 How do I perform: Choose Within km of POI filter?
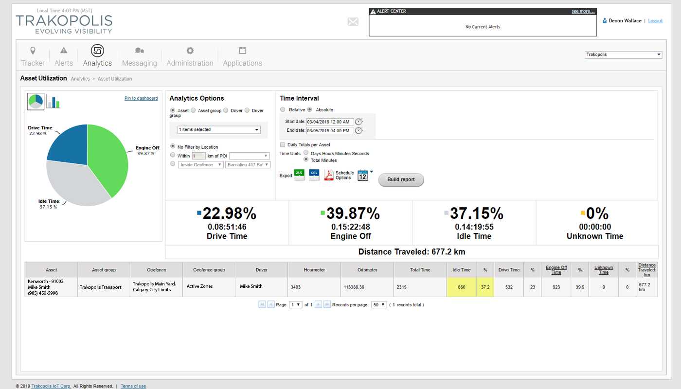(173, 155)
